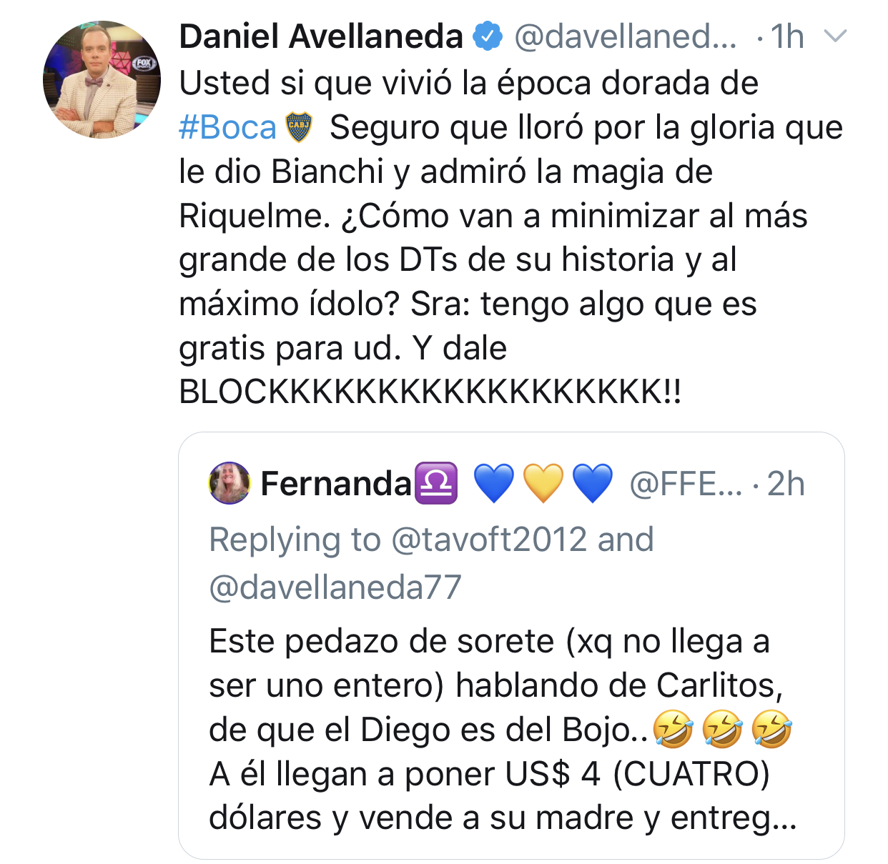Click the last rolling laughing emoji
Screen dimensions: 888x864
pyautogui.click(x=772, y=730)
